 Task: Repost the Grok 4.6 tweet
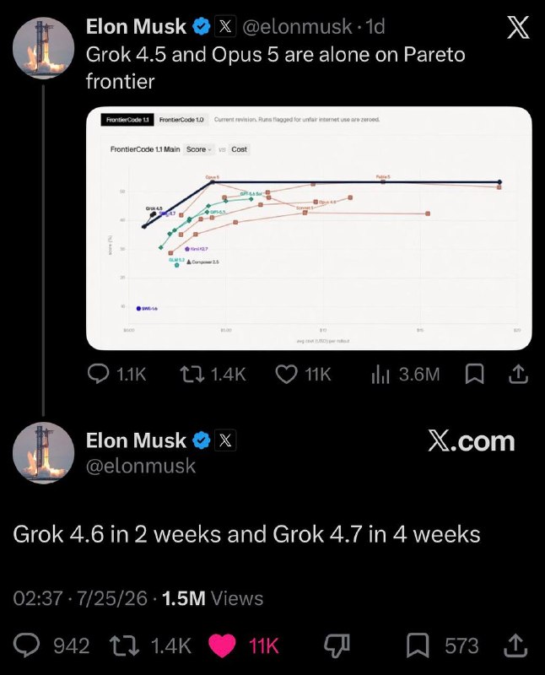coord(150,645)
